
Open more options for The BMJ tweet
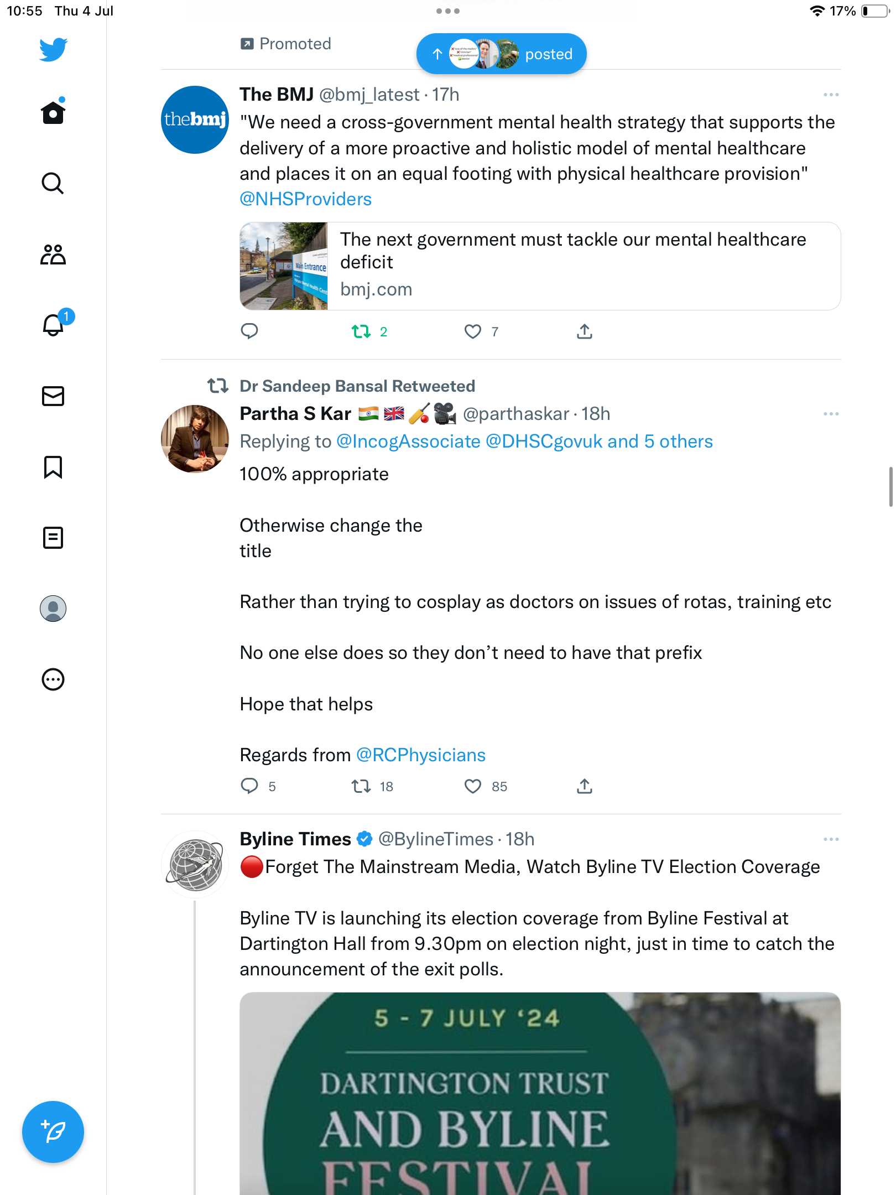tap(831, 95)
